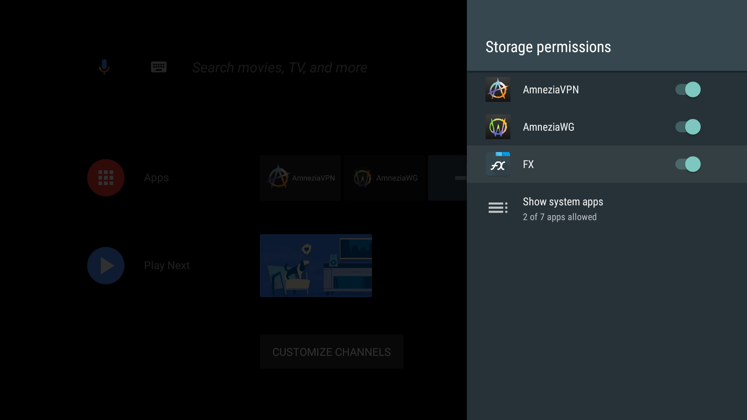Open AmneziaWG tile on home screen
Image resolution: width=747 pixels, height=420 pixels.
(x=384, y=178)
